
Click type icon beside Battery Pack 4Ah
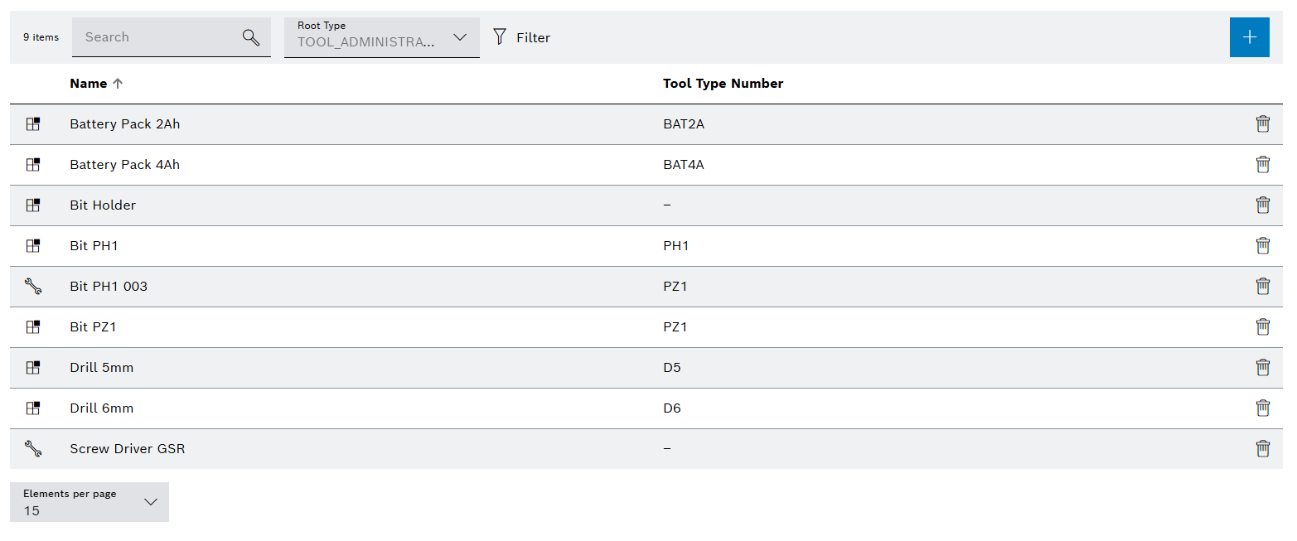[x=33, y=164]
